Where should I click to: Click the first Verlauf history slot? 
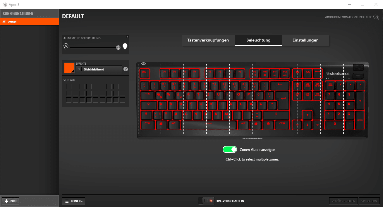click(x=68, y=87)
